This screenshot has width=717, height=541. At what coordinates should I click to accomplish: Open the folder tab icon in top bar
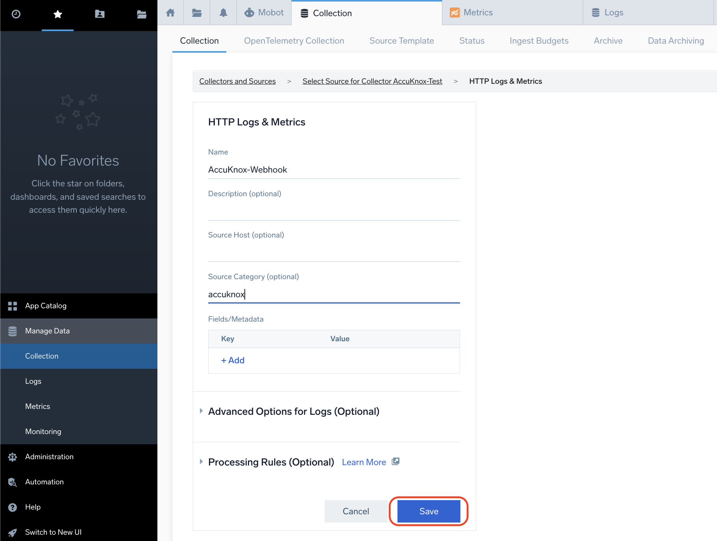click(x=197, y=13)
